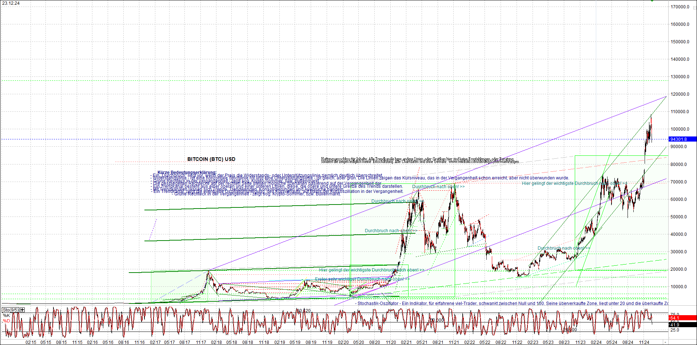Click the 11 21 date label on time axis
This screenshot has height=345, width=697.
(454, 342)
